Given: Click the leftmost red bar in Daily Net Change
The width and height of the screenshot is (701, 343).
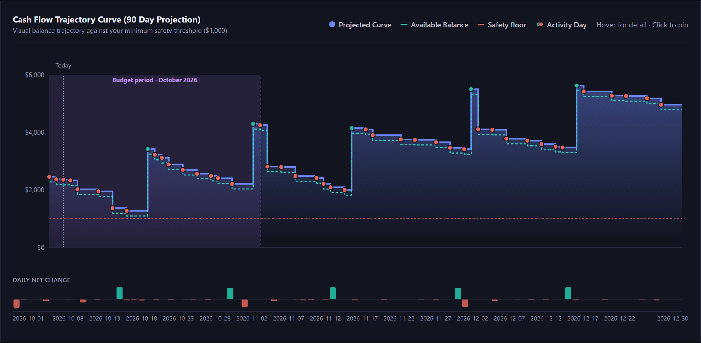Looking at the screenshot, I should (x=16, y=303).
